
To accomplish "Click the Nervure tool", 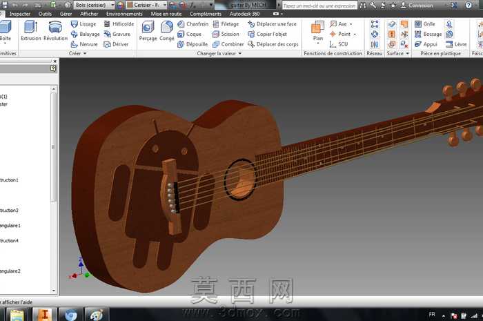I will pyautogui.click(x=84, y=44).
